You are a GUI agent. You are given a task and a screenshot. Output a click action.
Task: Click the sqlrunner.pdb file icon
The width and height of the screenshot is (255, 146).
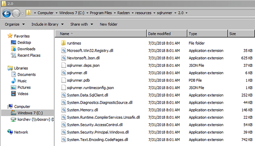pos(64,80)
